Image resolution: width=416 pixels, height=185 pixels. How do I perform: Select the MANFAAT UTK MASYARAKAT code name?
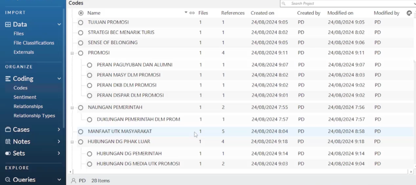tap(120, 131)
